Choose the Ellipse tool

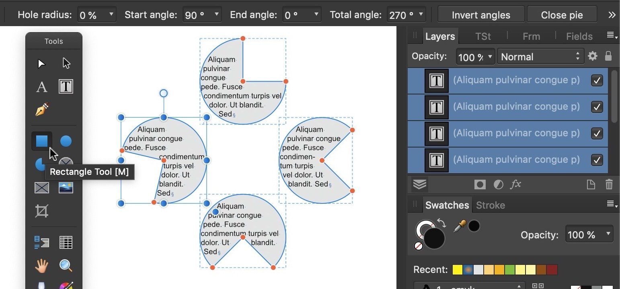pos(66,141)
